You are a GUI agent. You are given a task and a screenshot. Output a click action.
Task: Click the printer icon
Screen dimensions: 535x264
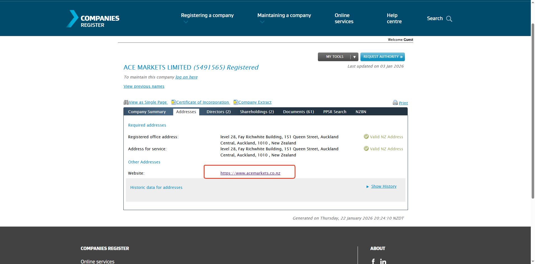tap(395, 103)
